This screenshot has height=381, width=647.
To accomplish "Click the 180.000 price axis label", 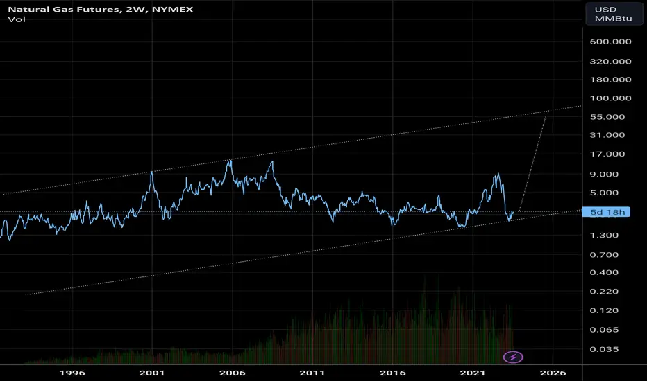I will 610,80.
